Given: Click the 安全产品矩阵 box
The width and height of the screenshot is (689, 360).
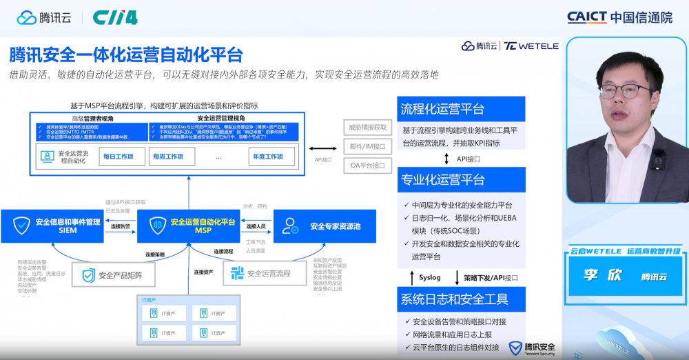Looking at the screenshot, I should [114, 275].
